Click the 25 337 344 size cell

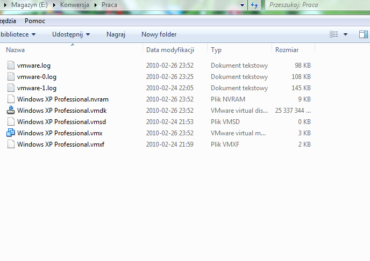(293, 111)
